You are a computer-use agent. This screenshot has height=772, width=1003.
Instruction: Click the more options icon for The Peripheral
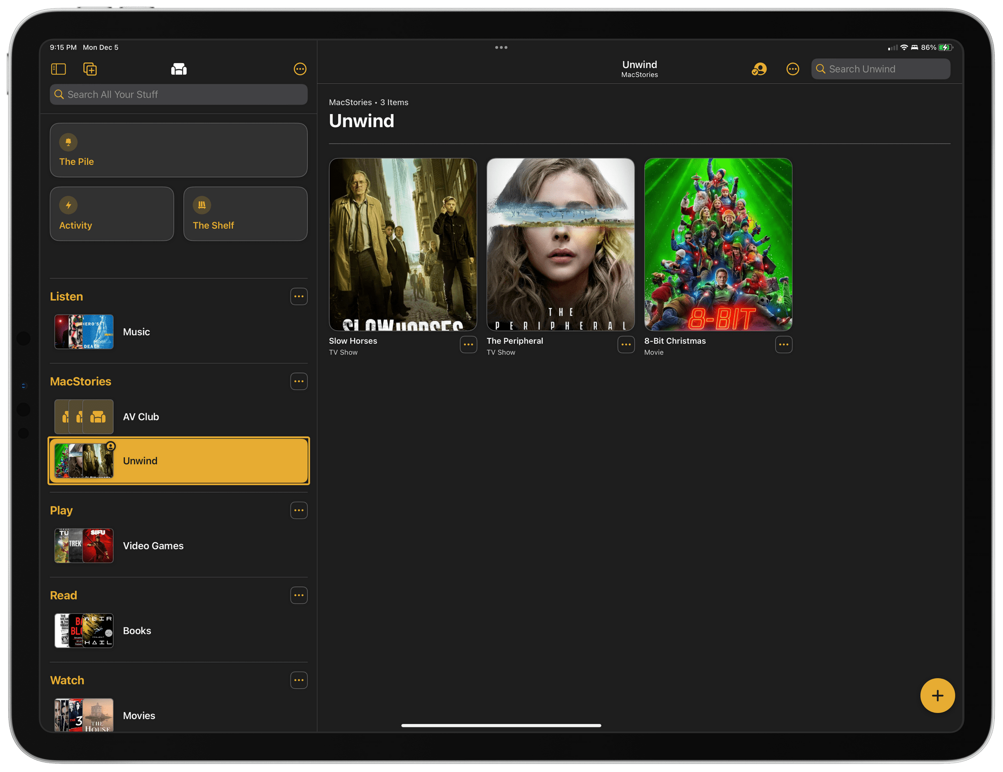(x=624, y=344)
